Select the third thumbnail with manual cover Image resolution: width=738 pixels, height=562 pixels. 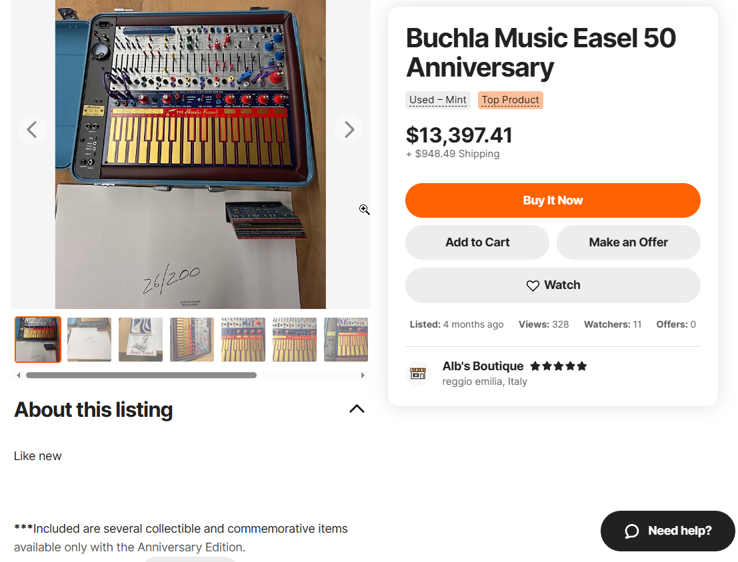[x=141, y=340]
